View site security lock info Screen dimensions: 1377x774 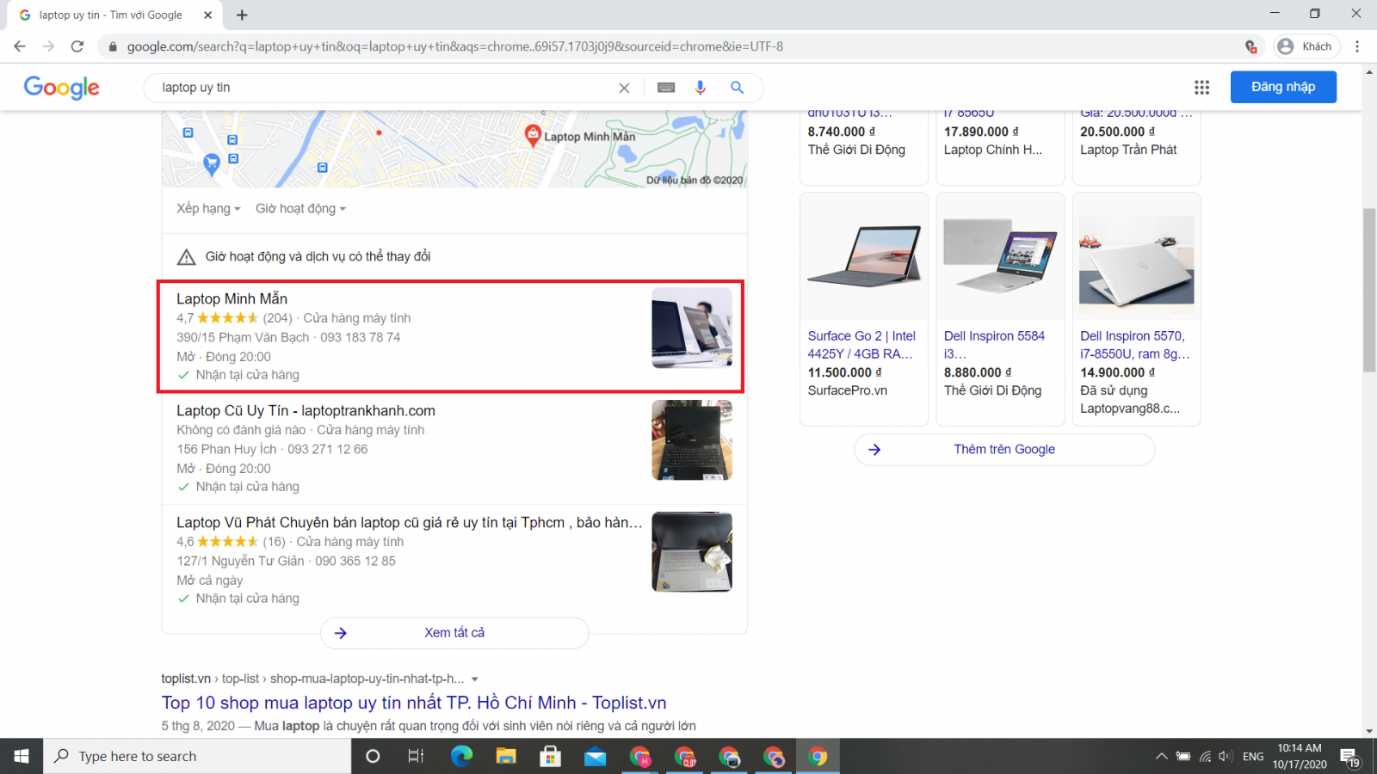[112, 46]
